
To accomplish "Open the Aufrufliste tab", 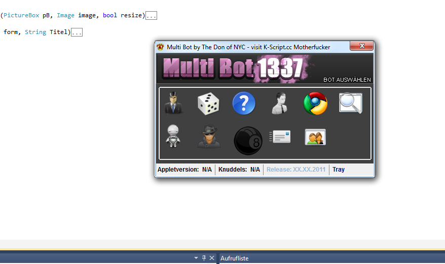I will pos(235,258).
